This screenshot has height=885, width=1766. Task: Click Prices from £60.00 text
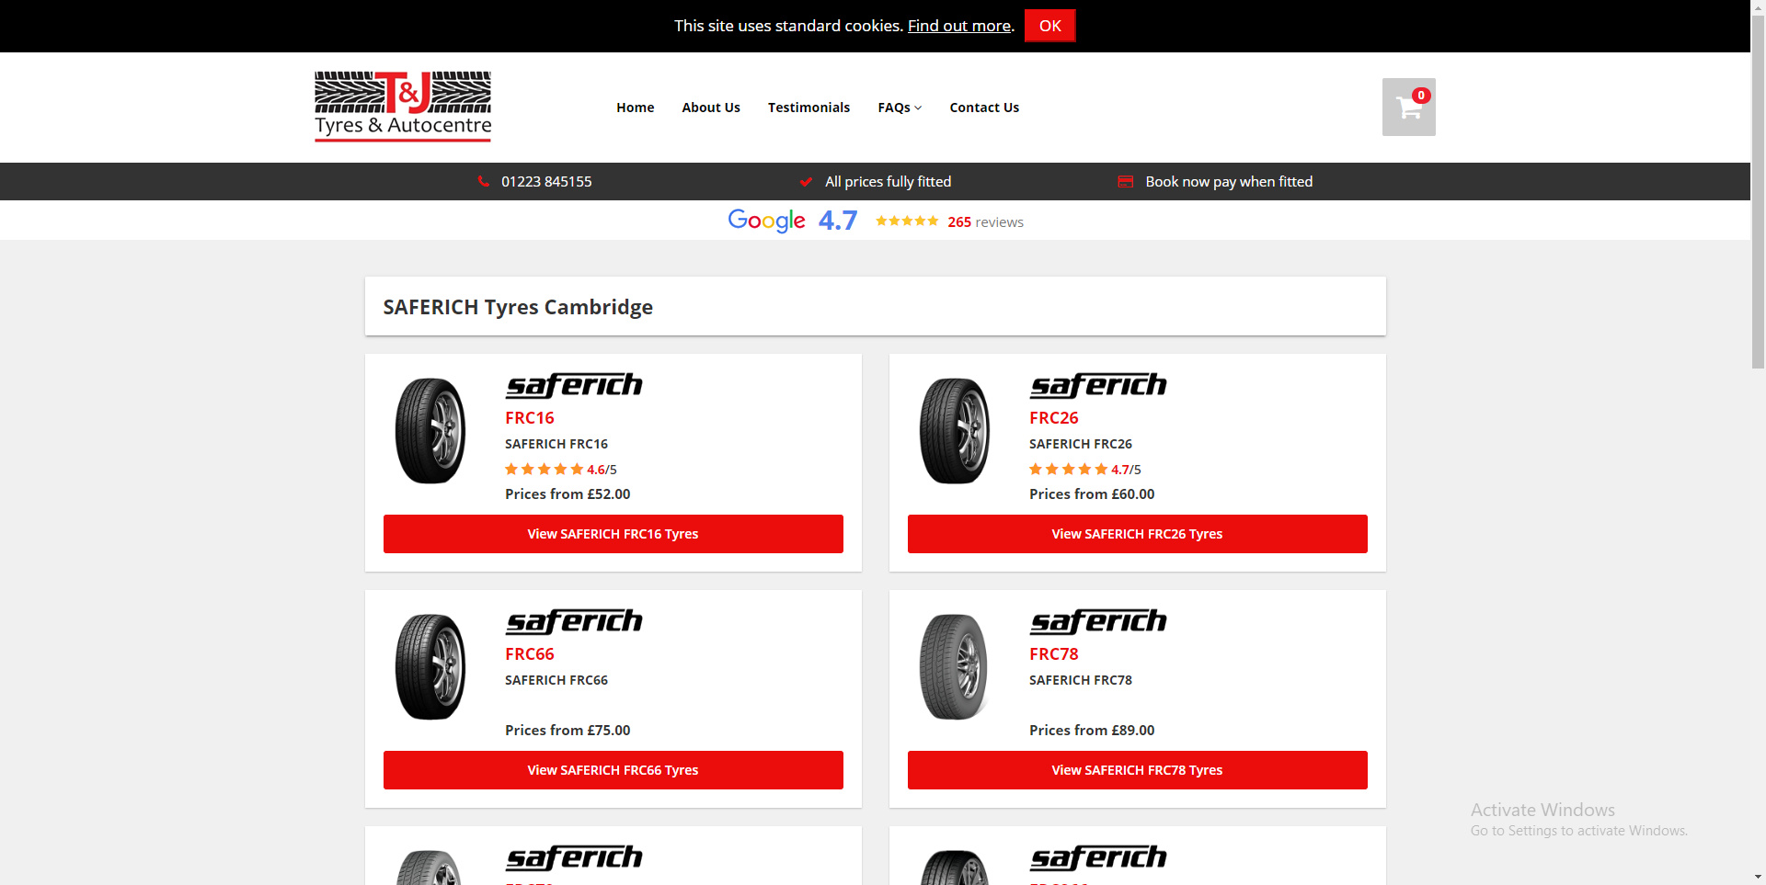(1092, 494)
